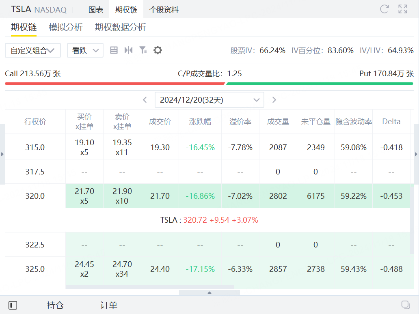Switch to the 个股资料 tab
Screen dimensions: 419x314
(x=164, y=10)
